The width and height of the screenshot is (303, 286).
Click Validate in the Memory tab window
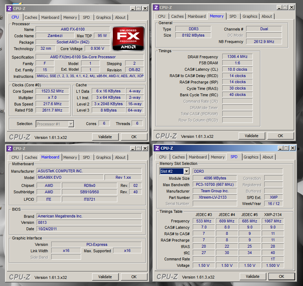[251, 136]
